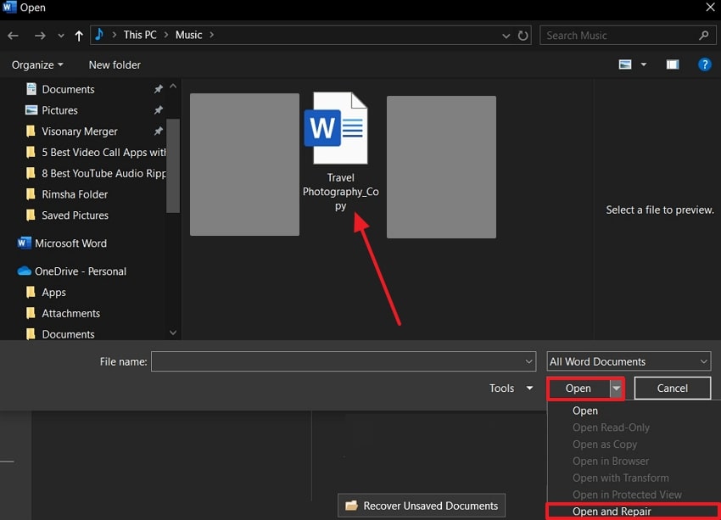The width and height of the screenshot is (721, 520).
Task: Choose Open with Transform menu item
Action: pyautogui.click(x=621, y=478)
